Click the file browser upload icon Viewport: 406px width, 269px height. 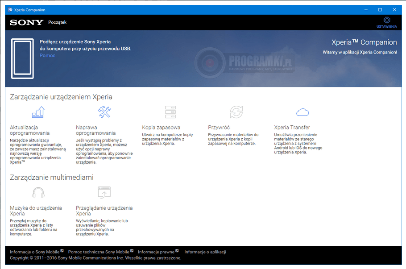104,192
